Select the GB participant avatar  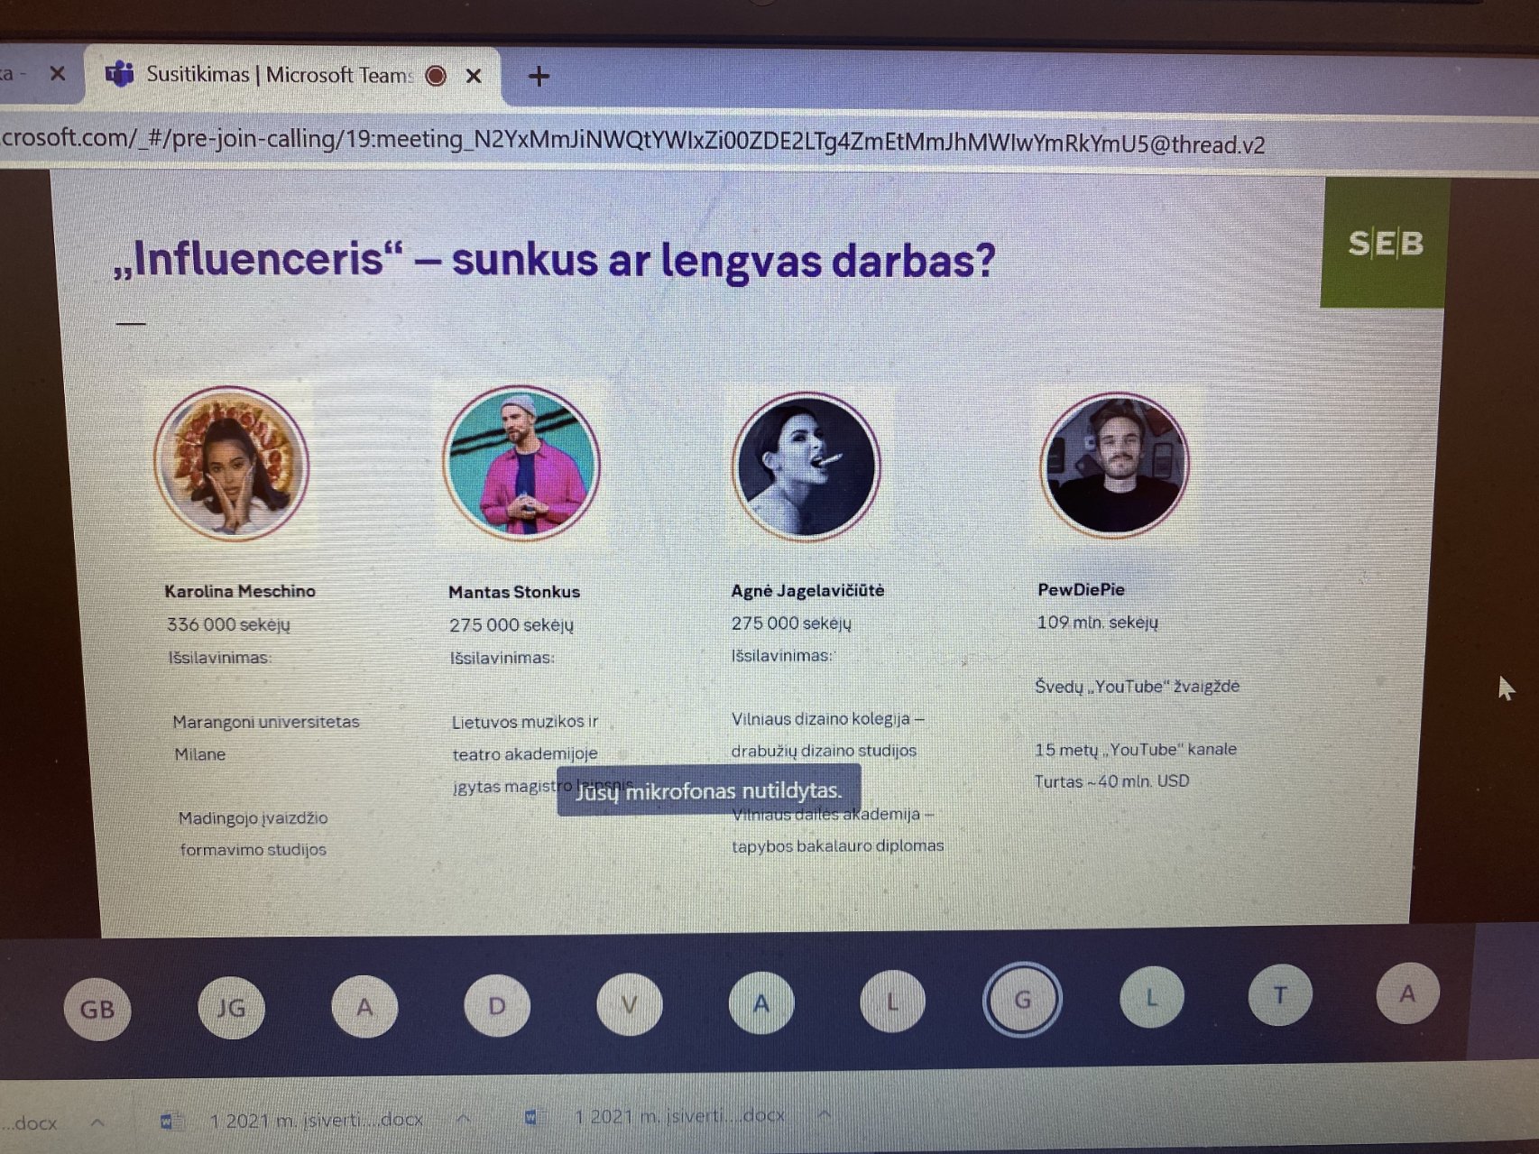pyautogui.click(x=97, y=1008)
